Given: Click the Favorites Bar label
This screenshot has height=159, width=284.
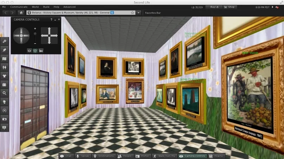Looking at the screenshot, I should pyautogui.click(x=153, y=13).
